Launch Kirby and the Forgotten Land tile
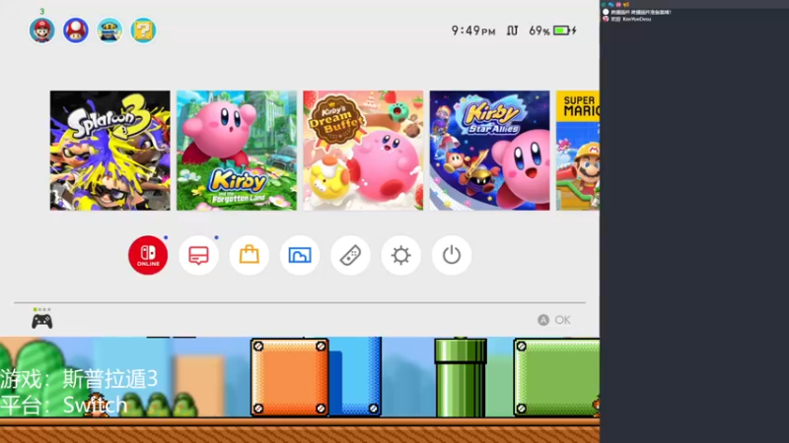789x443 pixels. pos(237,151)
